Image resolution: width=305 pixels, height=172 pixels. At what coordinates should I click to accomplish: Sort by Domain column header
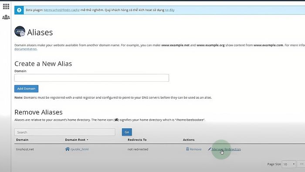(x=22, y=140)
